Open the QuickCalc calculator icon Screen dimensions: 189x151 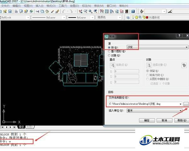click(127, 11)
